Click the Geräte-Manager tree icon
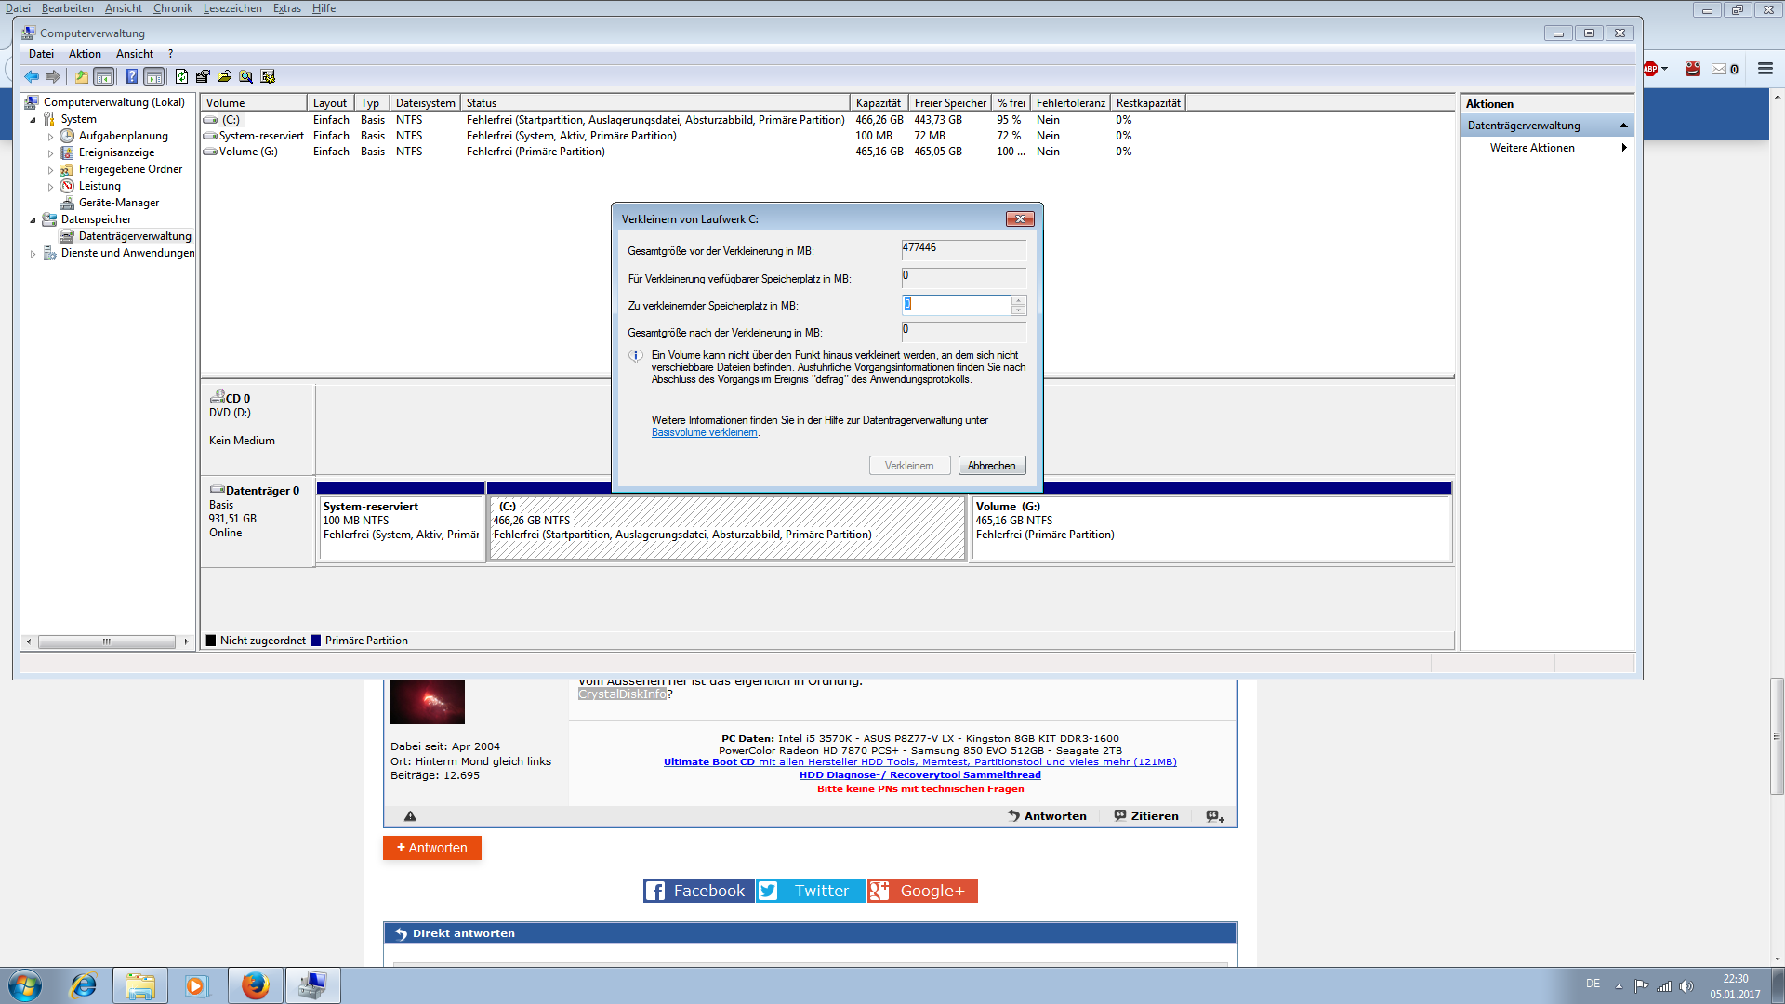 click(x=67, y=203)
